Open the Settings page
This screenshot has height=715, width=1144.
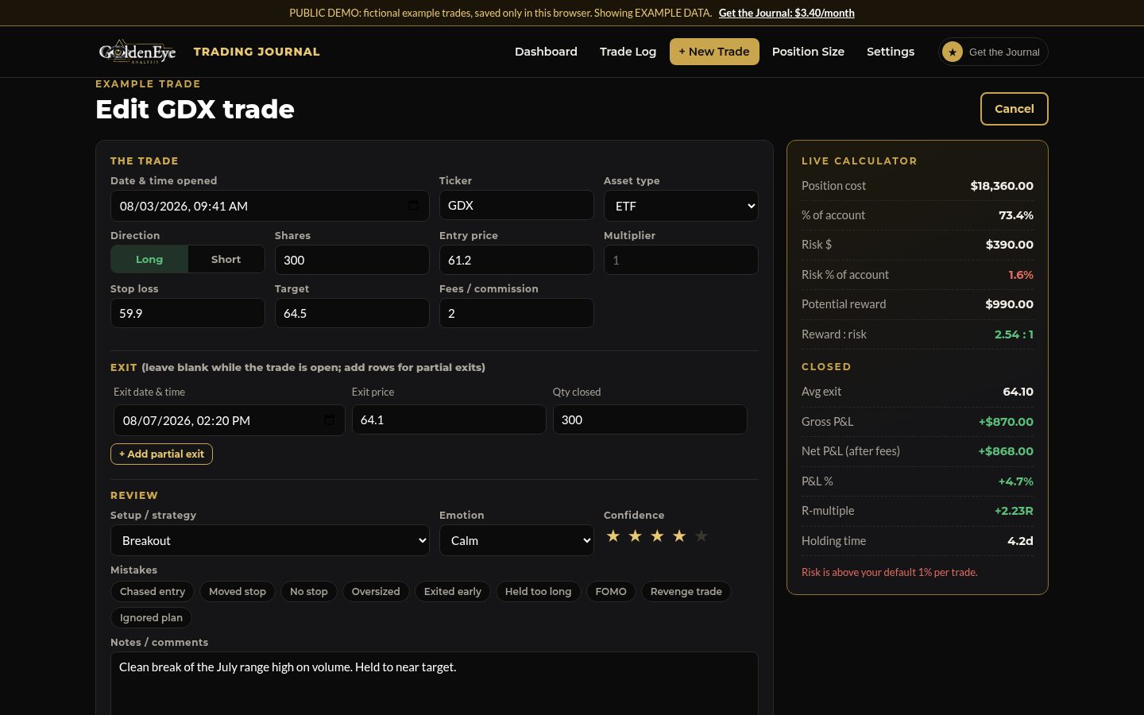891,52
